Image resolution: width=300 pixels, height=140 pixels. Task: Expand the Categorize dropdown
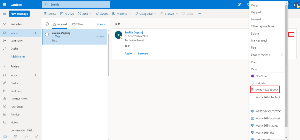tap(155, 13)
